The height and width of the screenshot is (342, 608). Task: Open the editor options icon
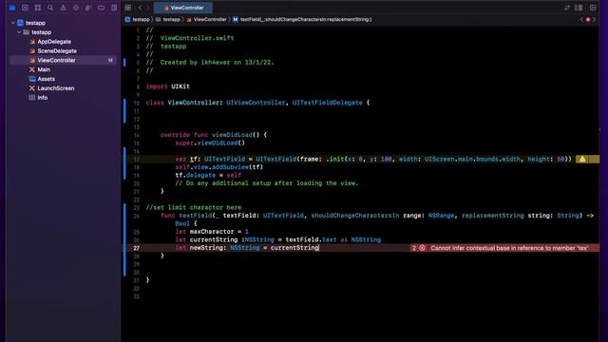(579, 8)
